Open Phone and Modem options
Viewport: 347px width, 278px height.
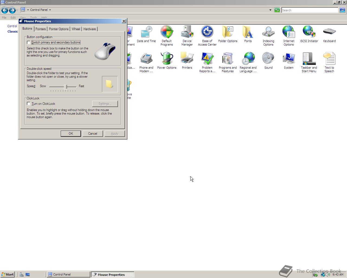146,62
